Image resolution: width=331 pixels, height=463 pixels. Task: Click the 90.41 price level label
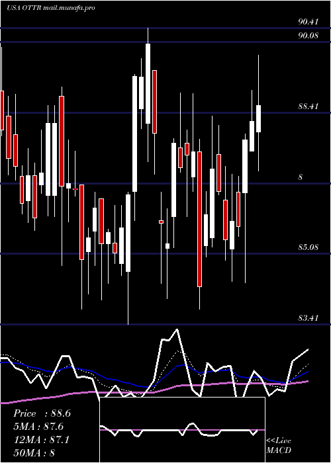tap(308, 22)
